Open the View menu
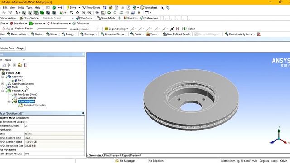290x163 pixels. tap(13, 7)
